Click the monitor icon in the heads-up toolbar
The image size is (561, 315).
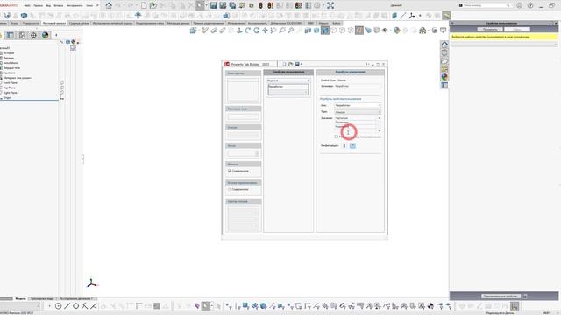[x=444, y=31]
